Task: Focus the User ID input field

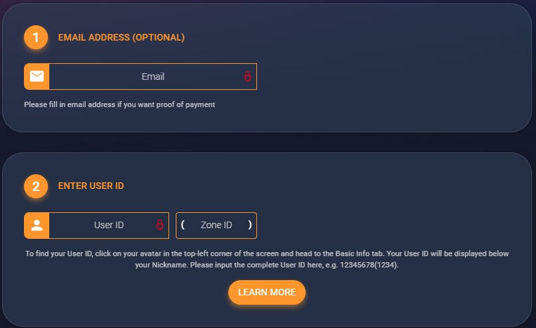Action: point(103,226)
